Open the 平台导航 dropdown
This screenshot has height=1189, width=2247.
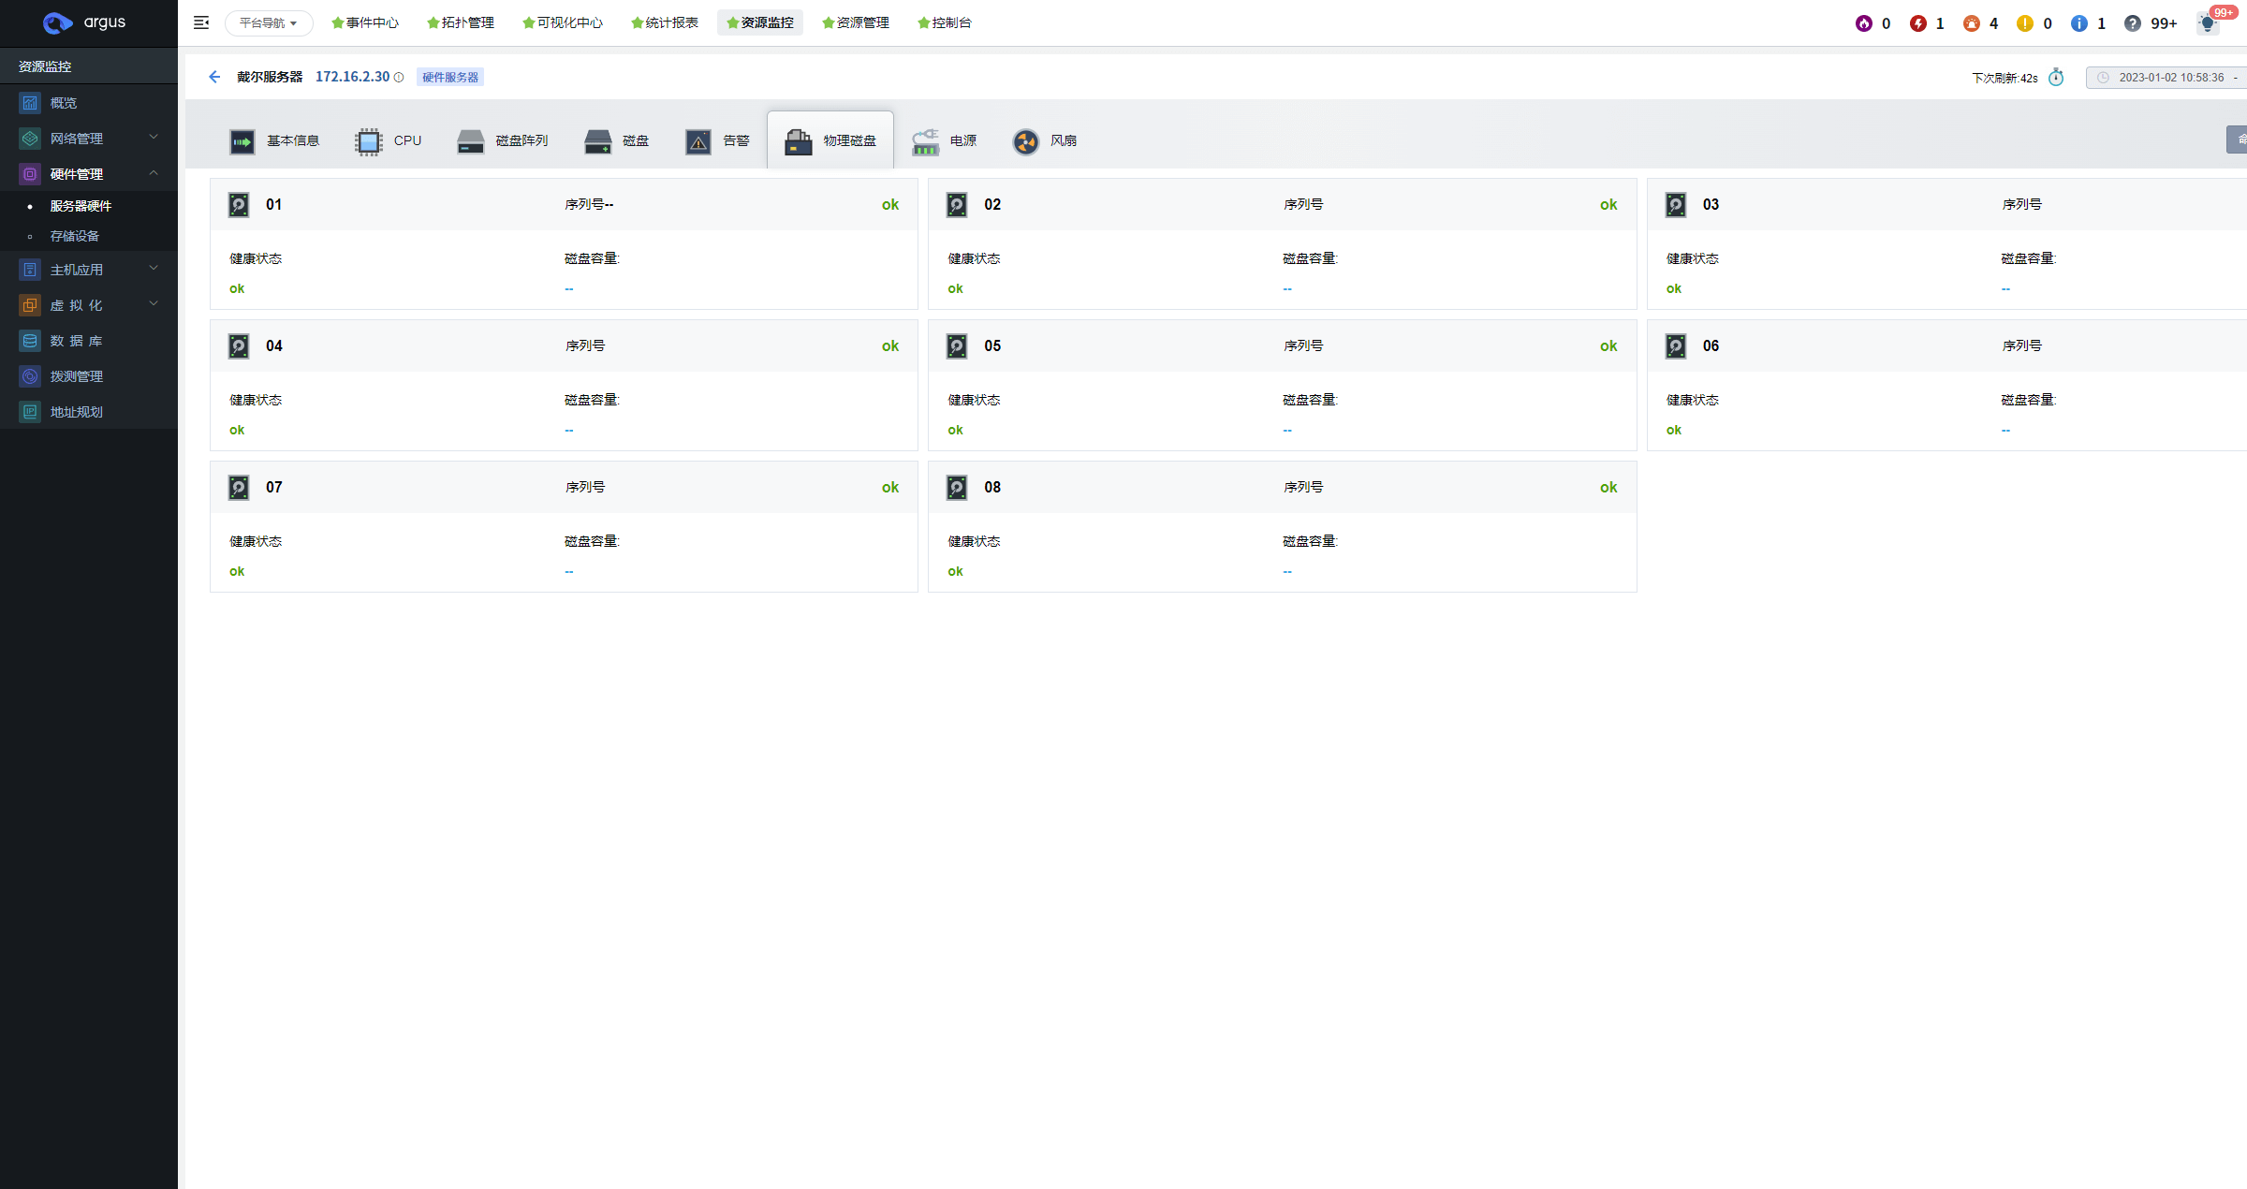[269, 22]
